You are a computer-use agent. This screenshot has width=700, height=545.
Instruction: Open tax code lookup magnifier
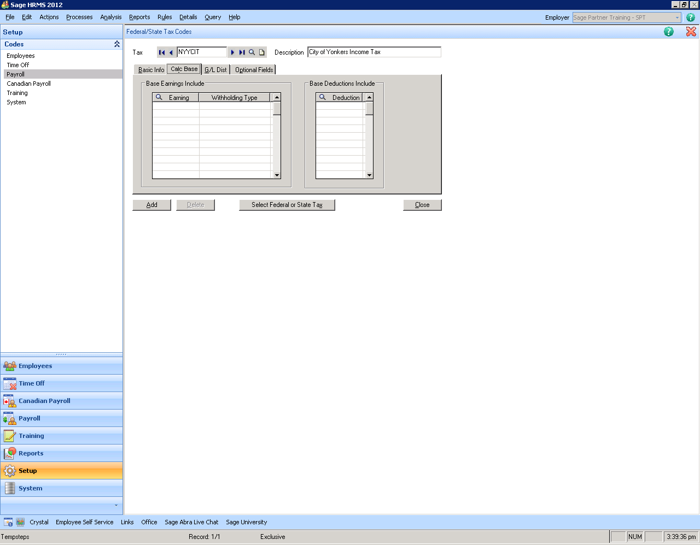point(252,52)
